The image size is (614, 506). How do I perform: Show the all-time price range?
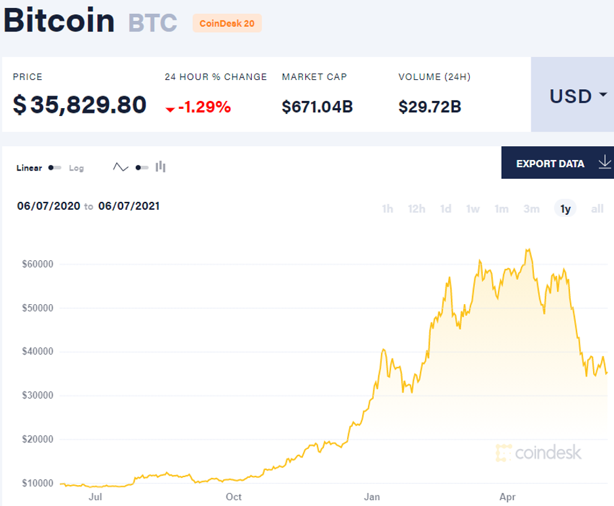pos(597,209)
